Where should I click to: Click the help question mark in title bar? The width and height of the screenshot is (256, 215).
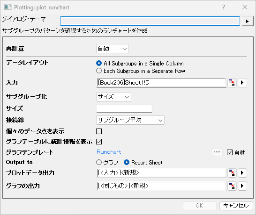coord(224,7)
